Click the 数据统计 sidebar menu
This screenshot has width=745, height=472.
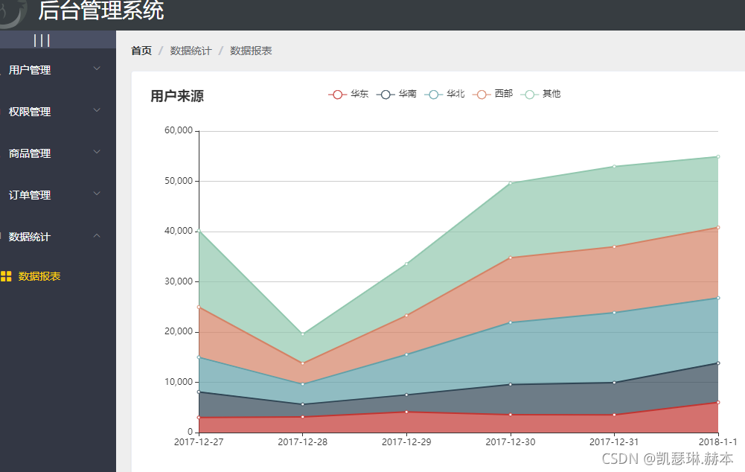(x=58, y=237)
